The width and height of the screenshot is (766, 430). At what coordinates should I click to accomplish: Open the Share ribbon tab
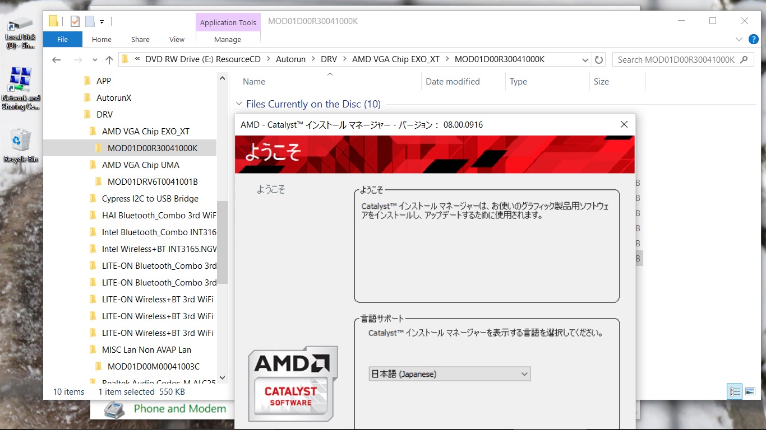140,39
